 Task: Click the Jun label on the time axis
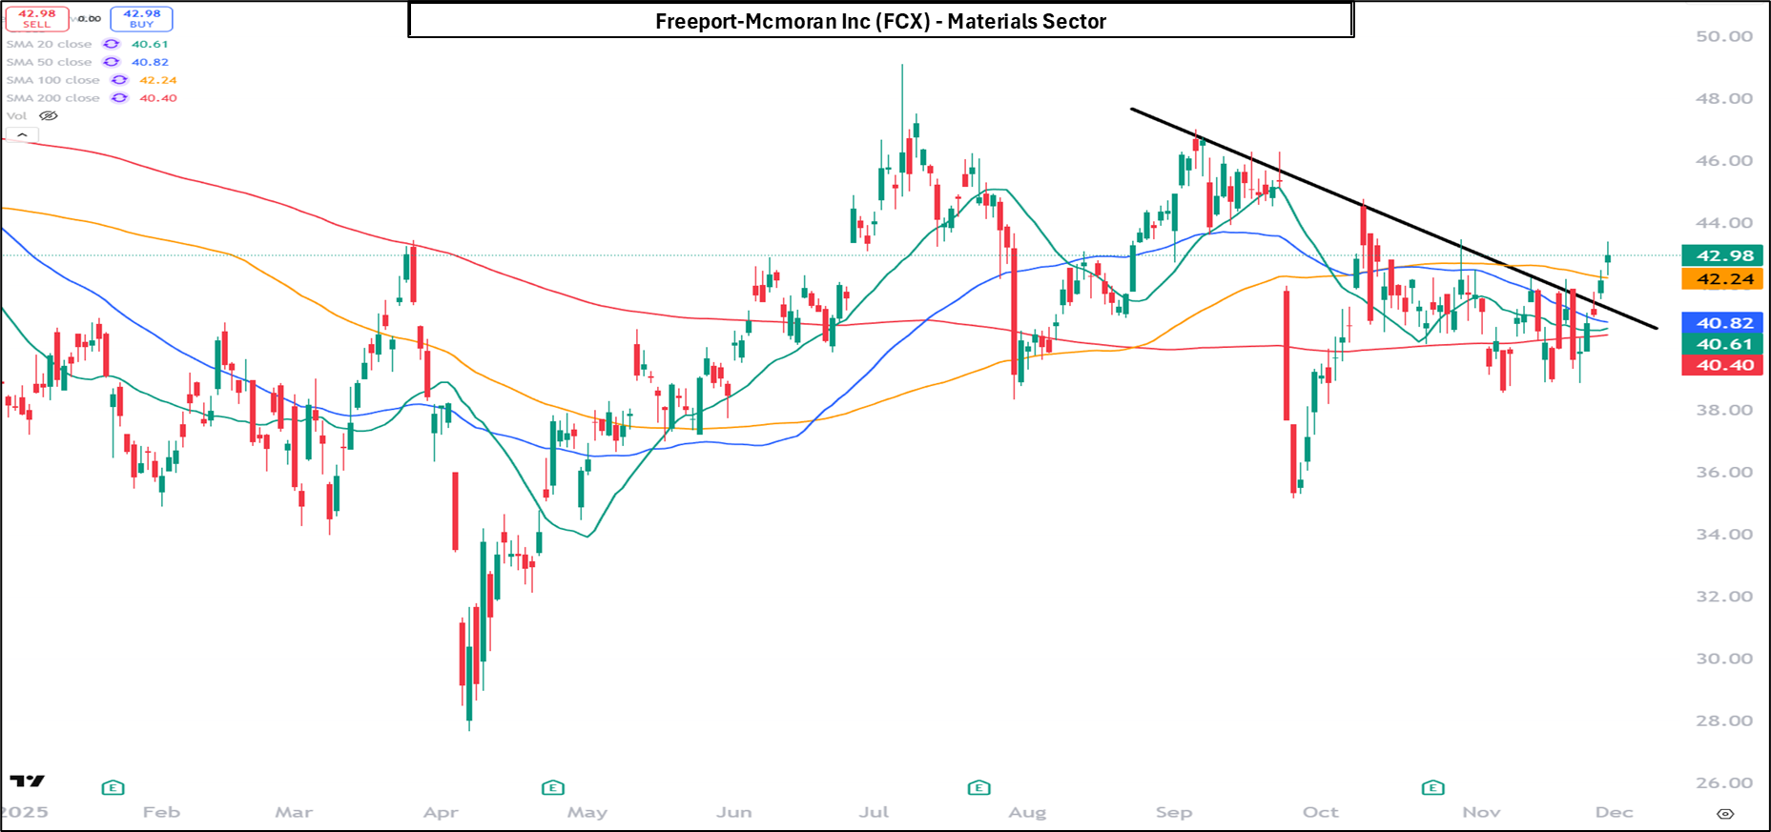click(734, 812)
